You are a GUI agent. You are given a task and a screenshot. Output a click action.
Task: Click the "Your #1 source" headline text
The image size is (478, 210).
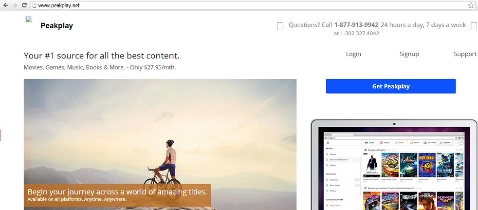tap(101, 56)
